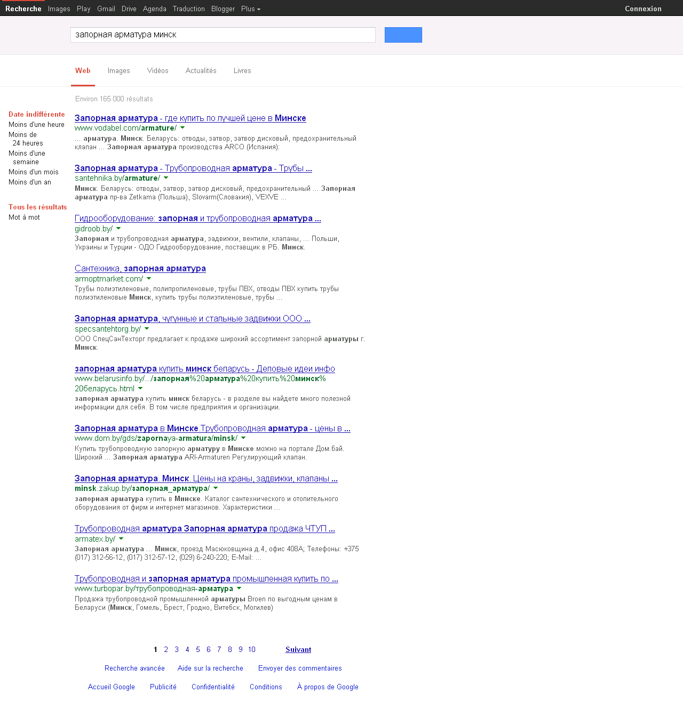
Task: Select the Mot à mot option
Action: (24, 217)
